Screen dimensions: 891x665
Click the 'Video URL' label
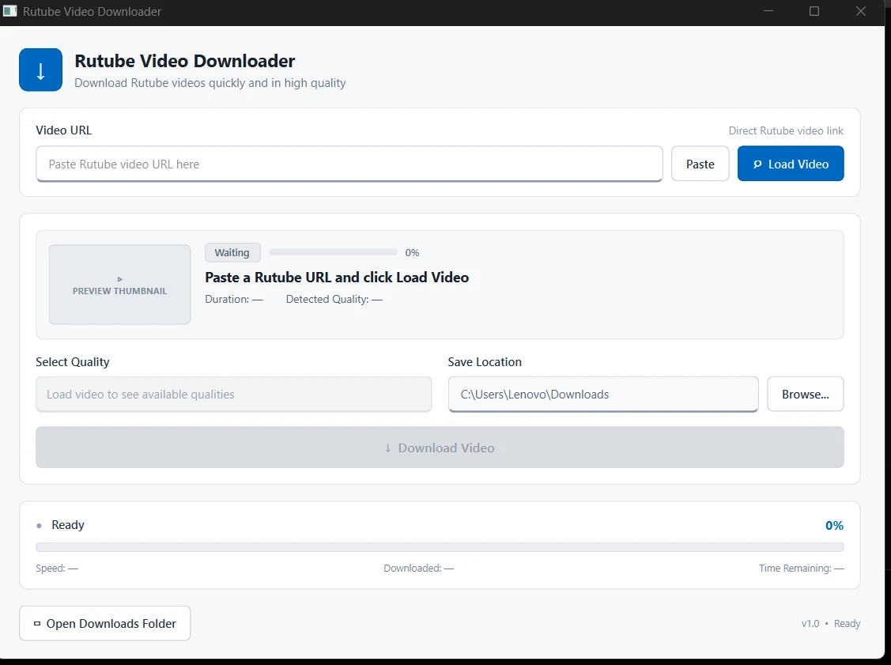[x=63, y=130]
